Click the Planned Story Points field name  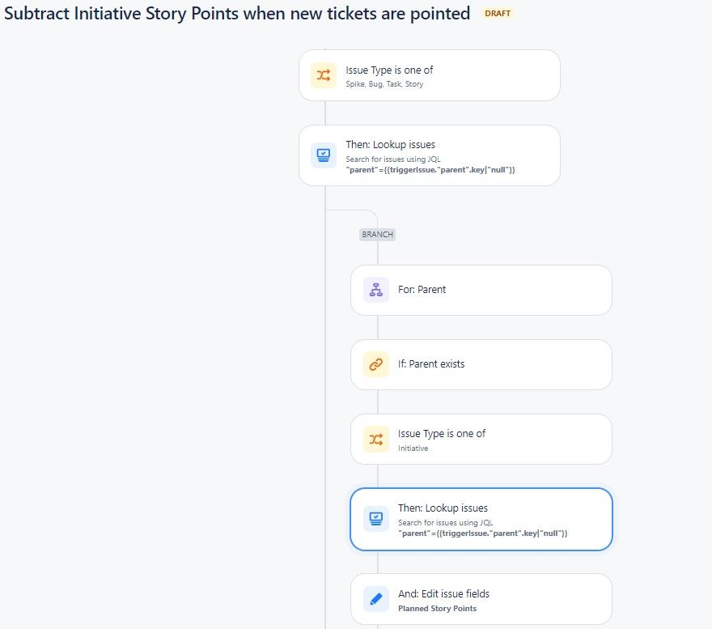[437, 609]
